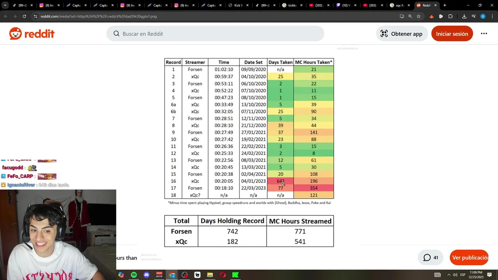Click the Buscar en Reddit search field
The image size is (498, 280).
(x=215, y=34)
